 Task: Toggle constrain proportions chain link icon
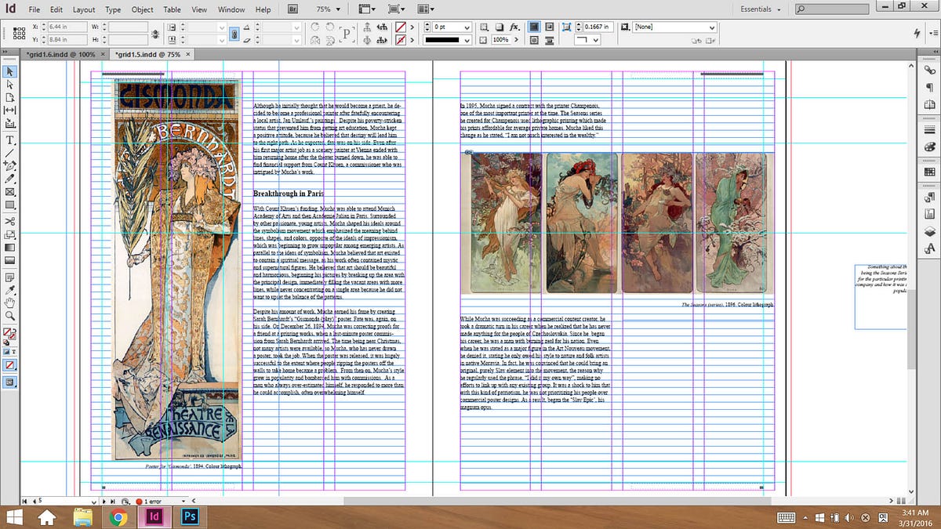tap(234, 33)
